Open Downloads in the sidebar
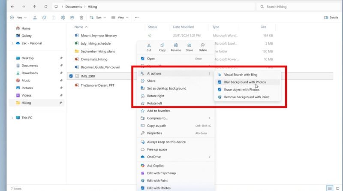The height and width of the screenshot is (191, 343). (27, 73)
